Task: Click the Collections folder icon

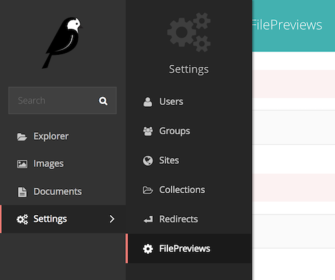Action: [147, 190]
